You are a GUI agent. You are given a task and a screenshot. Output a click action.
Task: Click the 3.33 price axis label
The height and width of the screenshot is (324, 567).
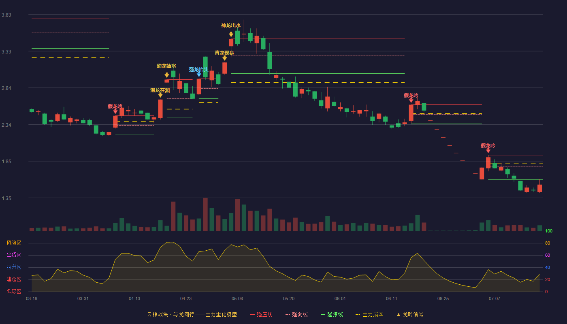pyautogui.click(x=6, y=52)
